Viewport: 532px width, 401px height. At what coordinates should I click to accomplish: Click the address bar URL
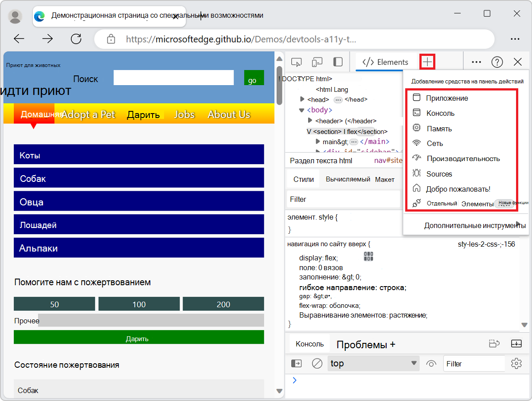point(241,39)
